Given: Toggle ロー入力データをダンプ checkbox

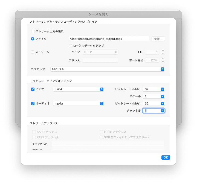Looking at the screenshot, I should point(70,46).
